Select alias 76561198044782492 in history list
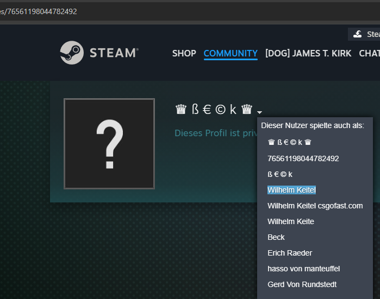Viewport: 380px width, 299px height. 303,158
